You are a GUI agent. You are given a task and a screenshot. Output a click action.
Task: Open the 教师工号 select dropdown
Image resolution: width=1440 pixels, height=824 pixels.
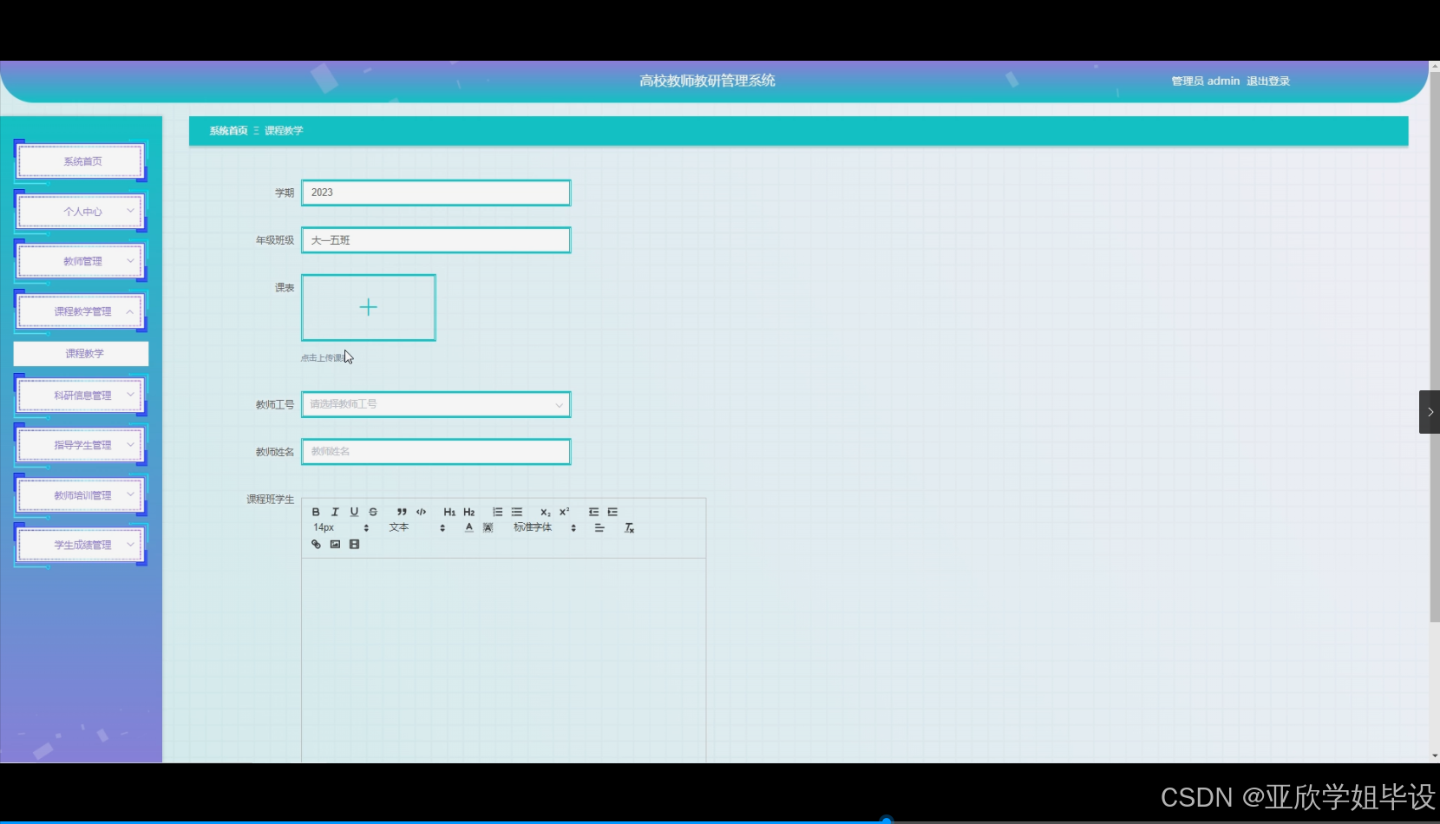click(435, 404)
